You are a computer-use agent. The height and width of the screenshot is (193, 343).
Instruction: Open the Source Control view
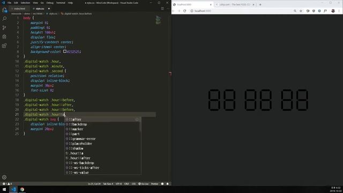(x=4, y=27)
